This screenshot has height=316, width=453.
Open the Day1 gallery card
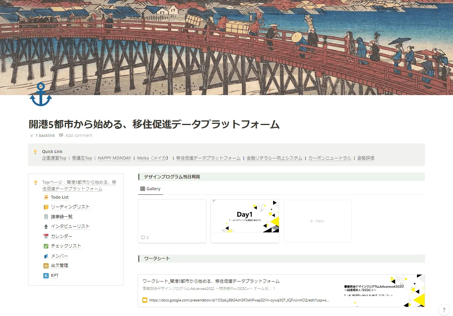click(x=245, y=221)
